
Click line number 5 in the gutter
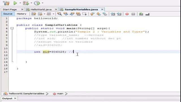[x=7, y=32]
